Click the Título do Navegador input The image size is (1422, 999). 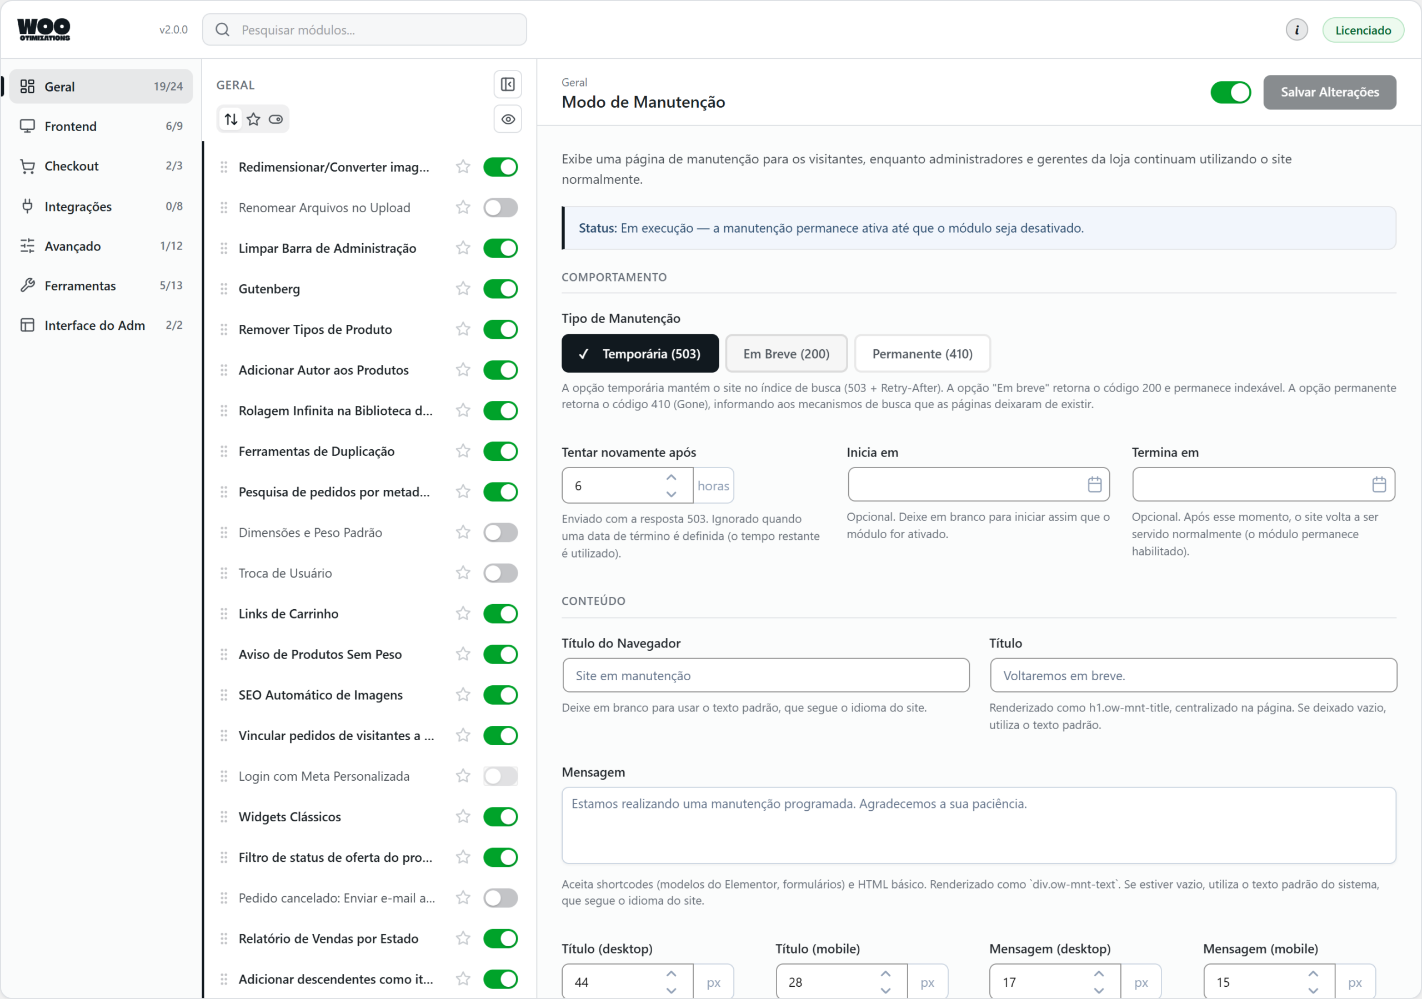[765, 675]
